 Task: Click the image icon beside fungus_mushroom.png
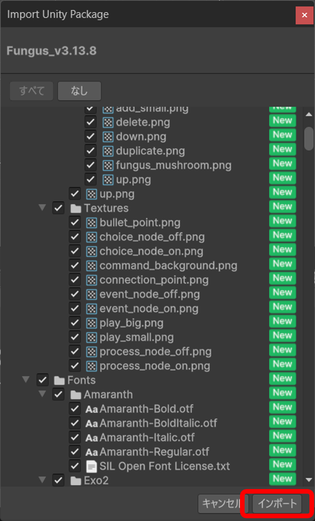107,165
